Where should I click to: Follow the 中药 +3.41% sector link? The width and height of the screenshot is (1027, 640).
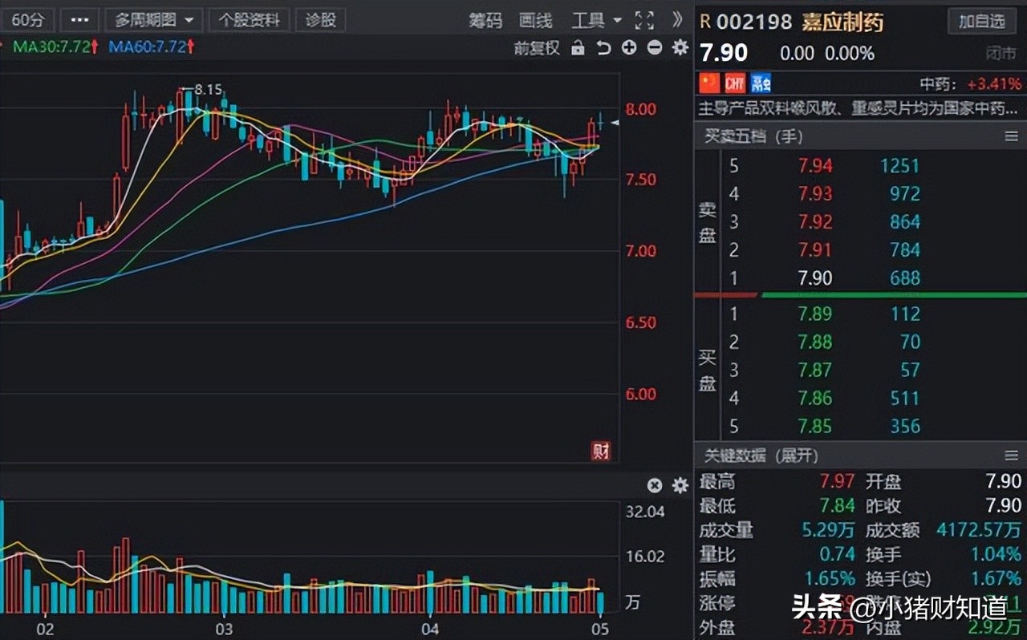(x=976, y=83)
